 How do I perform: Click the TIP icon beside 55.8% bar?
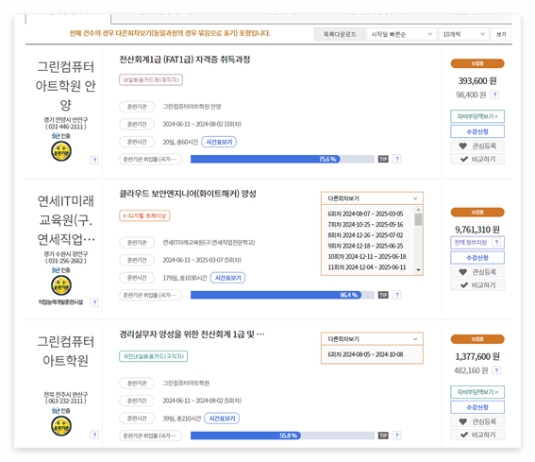383,436
